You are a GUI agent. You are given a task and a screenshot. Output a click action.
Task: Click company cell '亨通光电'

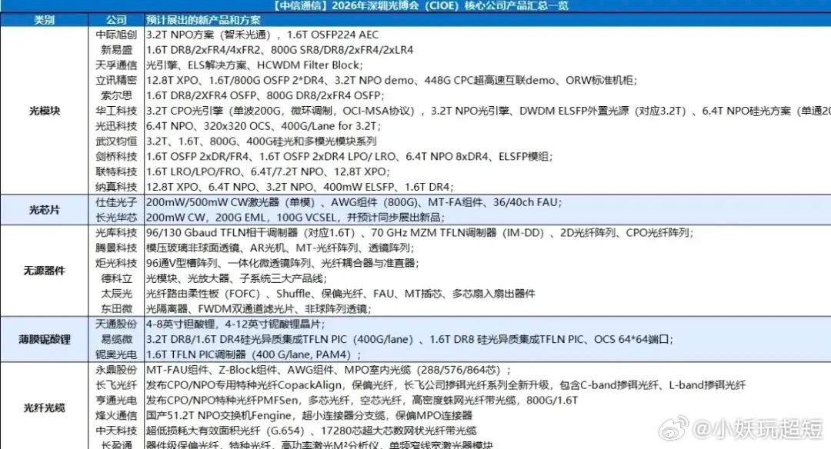pos(116,401)
